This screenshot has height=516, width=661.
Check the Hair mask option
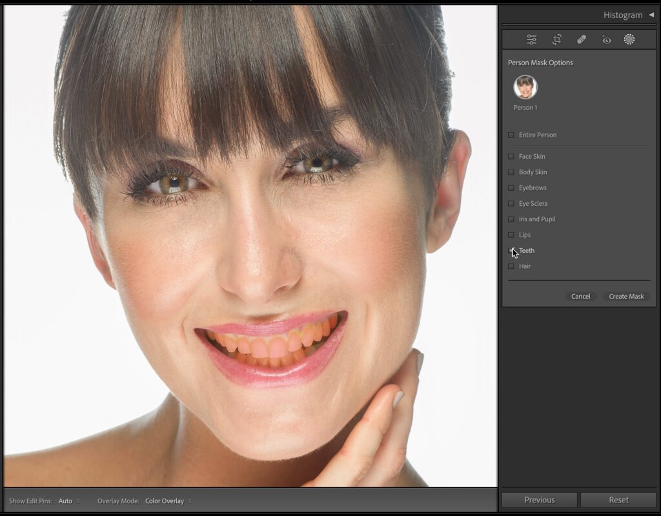511,266
